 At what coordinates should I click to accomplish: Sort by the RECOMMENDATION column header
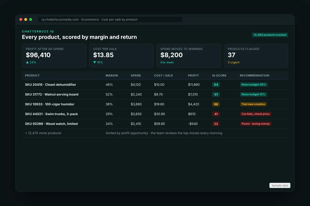[254, 75]
